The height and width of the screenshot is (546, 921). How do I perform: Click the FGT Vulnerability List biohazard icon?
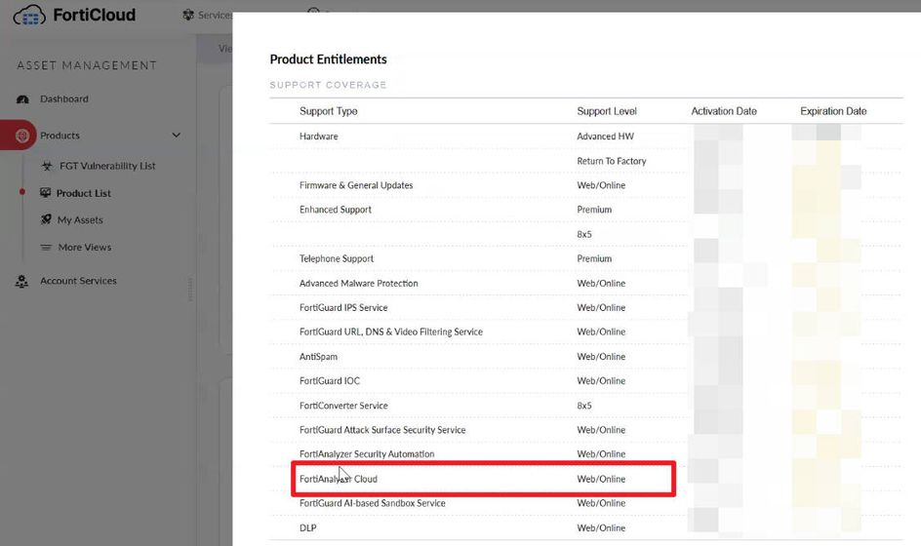click(x=46, y=166)
